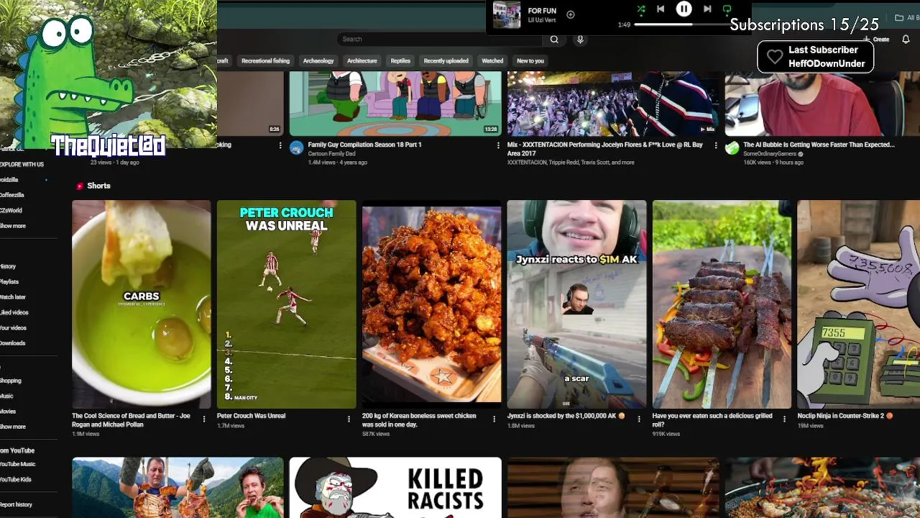Screen dimensions: 920x518
Task: Select the Recently uploaded filter chip
Action: click(446, 60)
